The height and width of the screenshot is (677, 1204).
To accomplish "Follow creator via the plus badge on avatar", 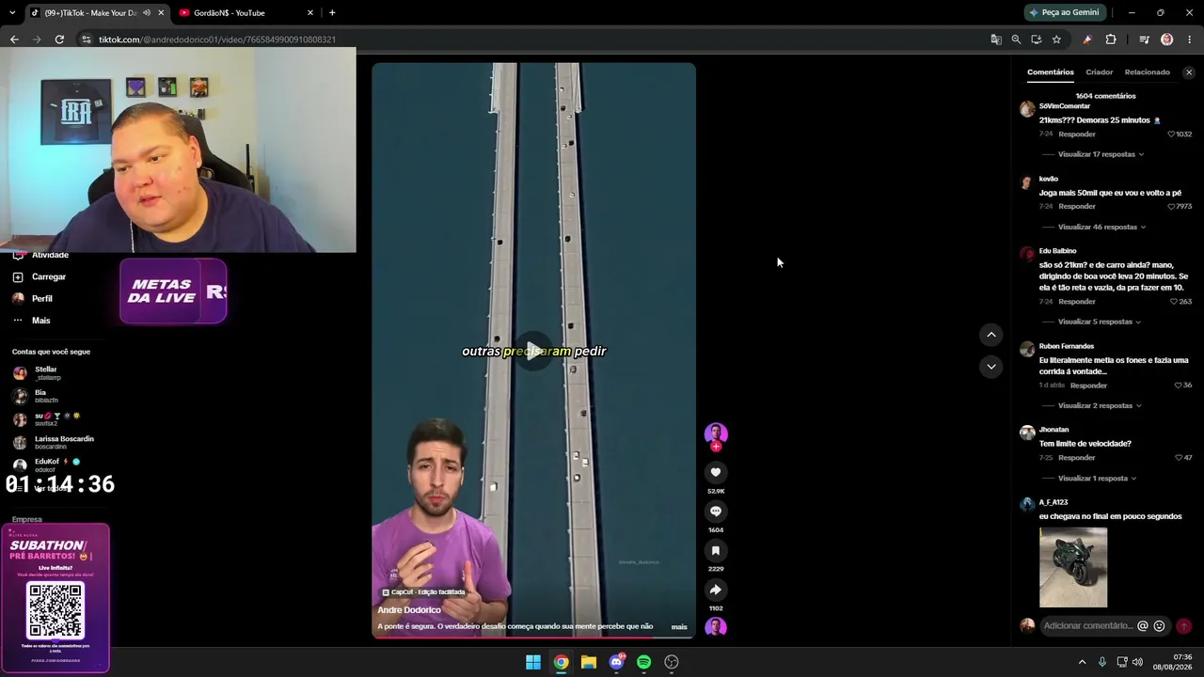I will tap(716, 447).
